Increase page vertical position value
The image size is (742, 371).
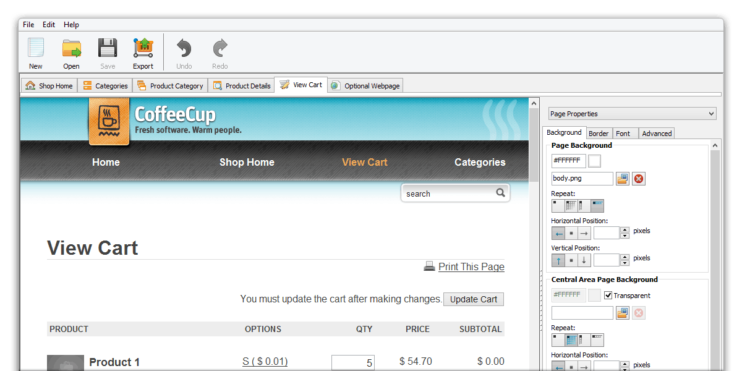pos(625,257)
